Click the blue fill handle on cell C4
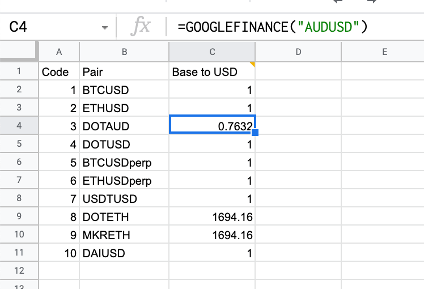424x289 pixels. [255, 133]
